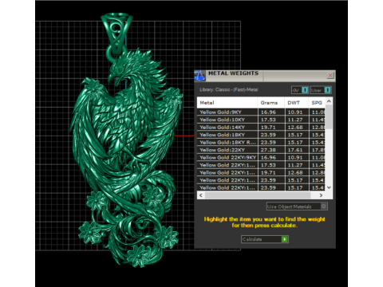
Task: Click the DWT column header
Action: 296,103
